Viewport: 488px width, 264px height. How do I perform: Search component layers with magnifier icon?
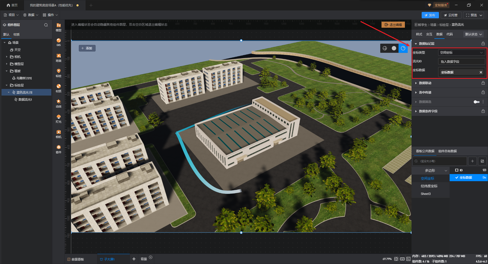(x=46, y=25)
